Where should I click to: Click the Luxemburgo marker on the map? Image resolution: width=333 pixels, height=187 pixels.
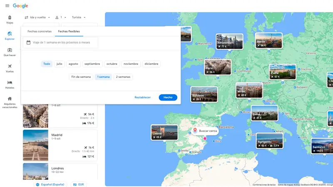point(235,71)
